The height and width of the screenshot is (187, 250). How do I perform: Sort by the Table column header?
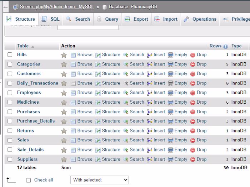(23, 46)
